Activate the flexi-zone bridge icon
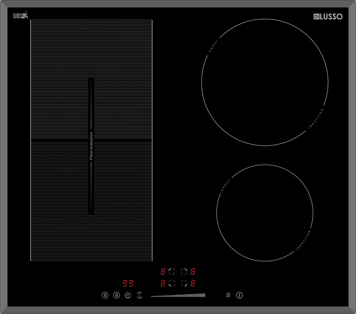The width and height of the screenshot is (356, 314). 139,295
